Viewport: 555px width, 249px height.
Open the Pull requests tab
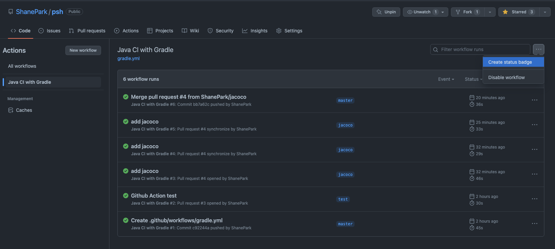(87, 31)
